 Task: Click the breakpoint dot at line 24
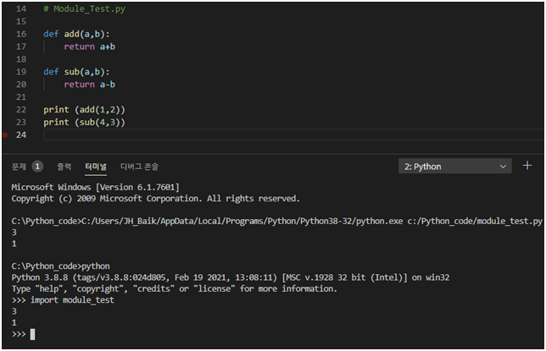coord(5,134)
